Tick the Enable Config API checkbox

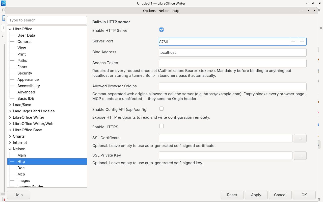[161, 109]
